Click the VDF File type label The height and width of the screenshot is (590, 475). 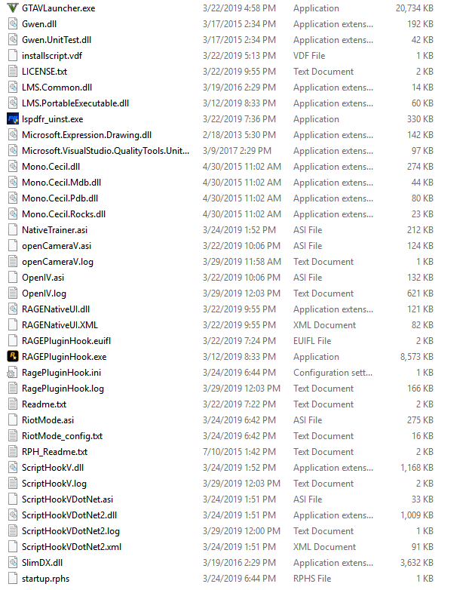309,56
